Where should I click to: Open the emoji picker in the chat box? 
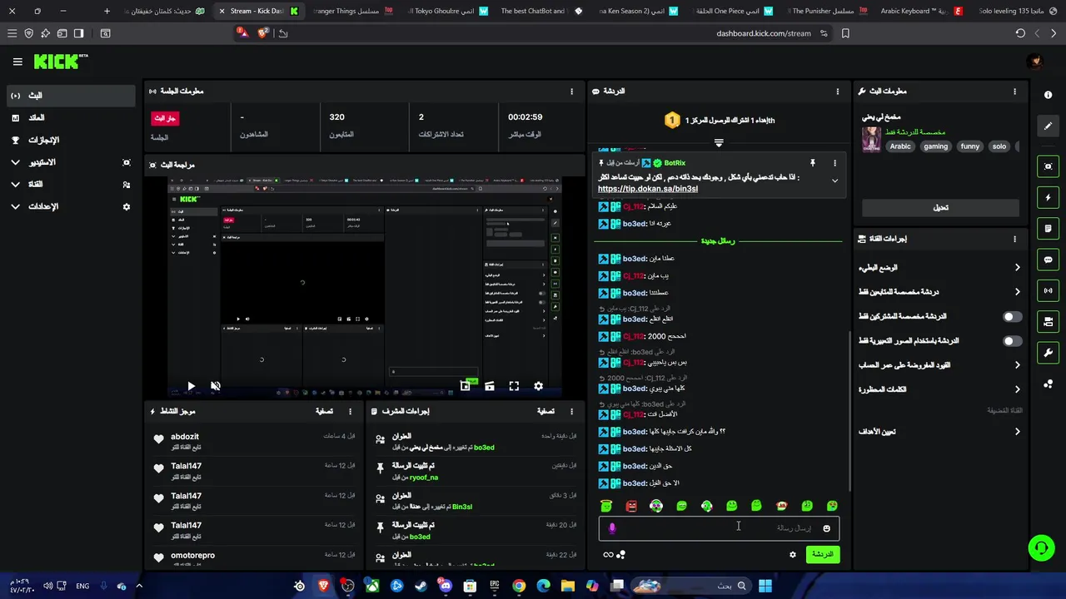click(x=826, y=528)
